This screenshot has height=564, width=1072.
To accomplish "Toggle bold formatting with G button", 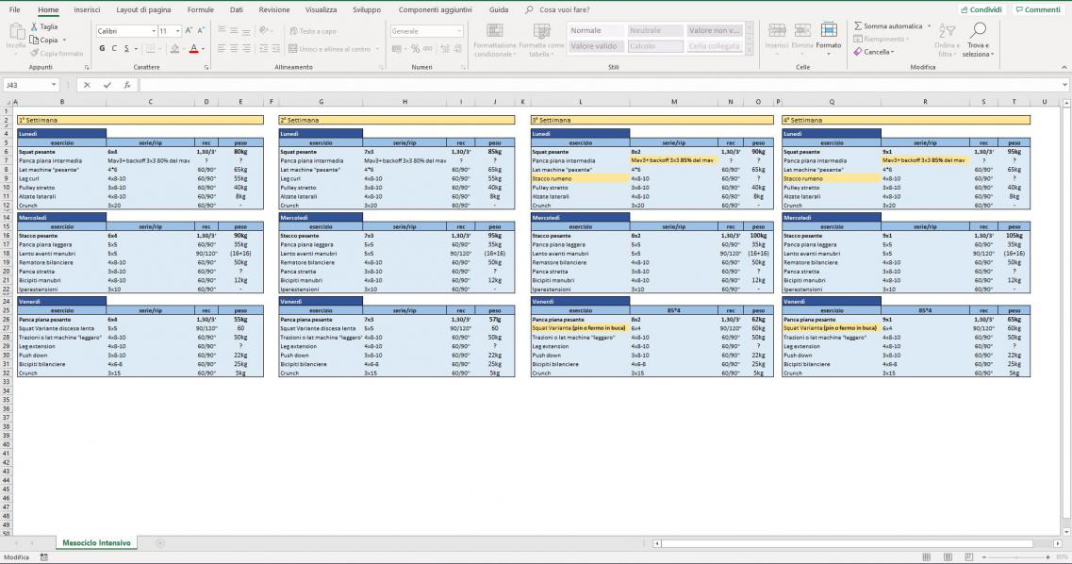I will pos(102,48).
